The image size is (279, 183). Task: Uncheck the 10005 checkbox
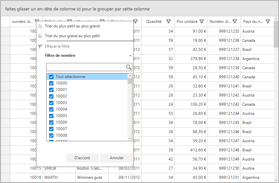pos(51,116)
